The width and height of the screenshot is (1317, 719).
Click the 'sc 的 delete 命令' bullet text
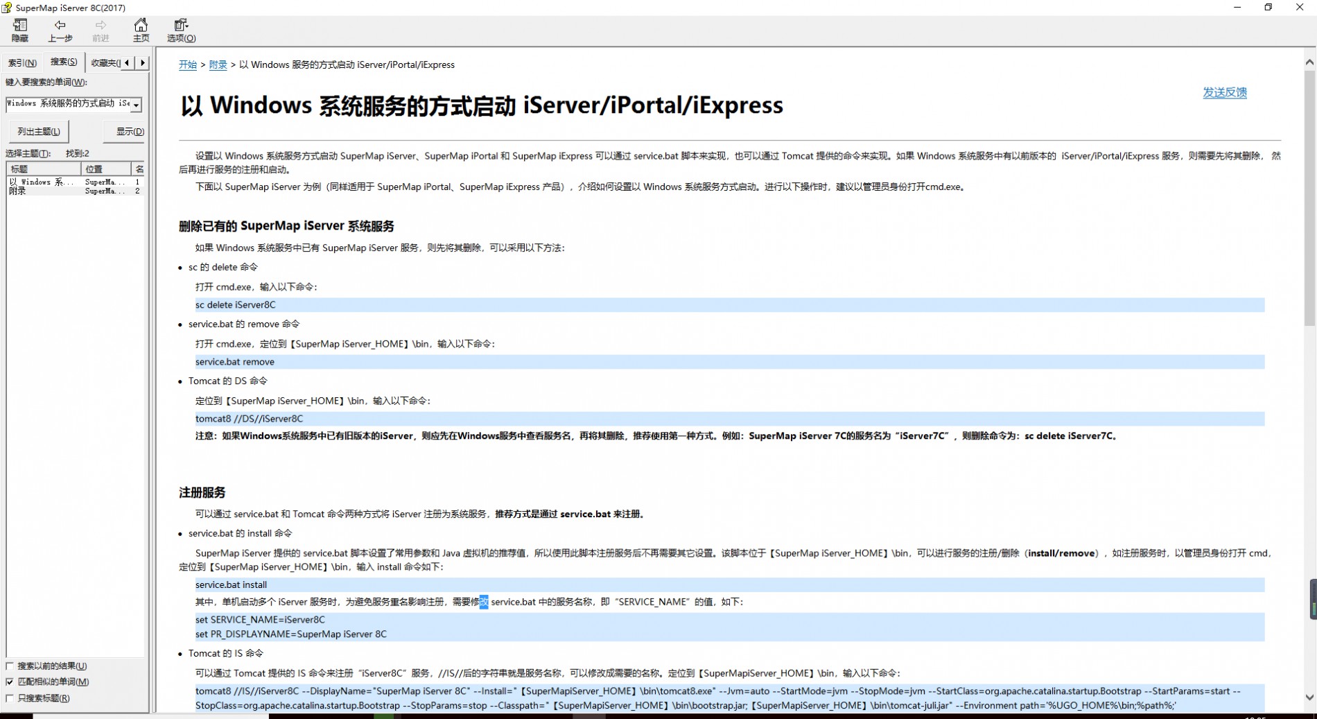[x=223, y=267]
